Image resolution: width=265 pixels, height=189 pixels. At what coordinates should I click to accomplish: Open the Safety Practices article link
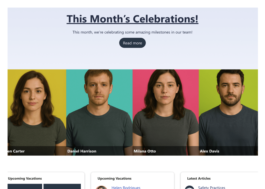coord(211,187)
